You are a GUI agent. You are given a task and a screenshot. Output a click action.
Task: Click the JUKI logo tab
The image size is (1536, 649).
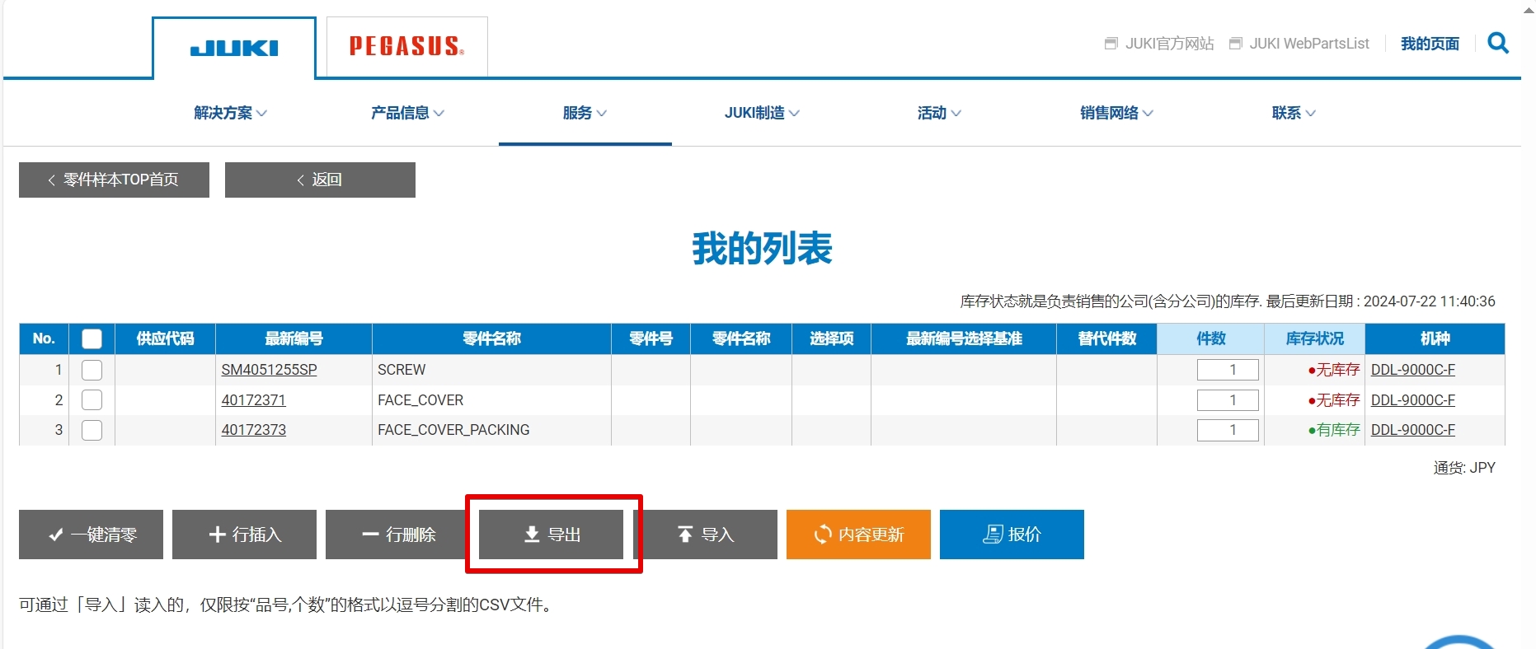coord(234,49)
